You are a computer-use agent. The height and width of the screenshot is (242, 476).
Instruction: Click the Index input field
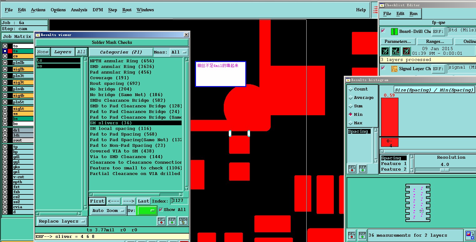[x=179, y=201]
